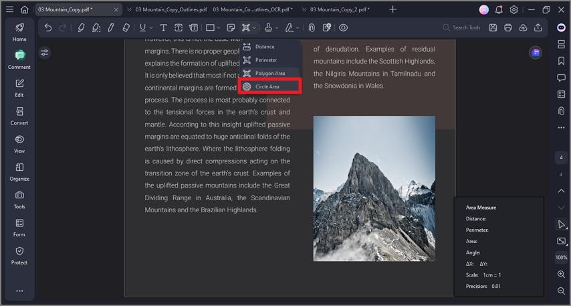Expand the Underline tool dropdown arrow
Image resolution: width=571 pixels, height=306 pixels.
[151, 27]
